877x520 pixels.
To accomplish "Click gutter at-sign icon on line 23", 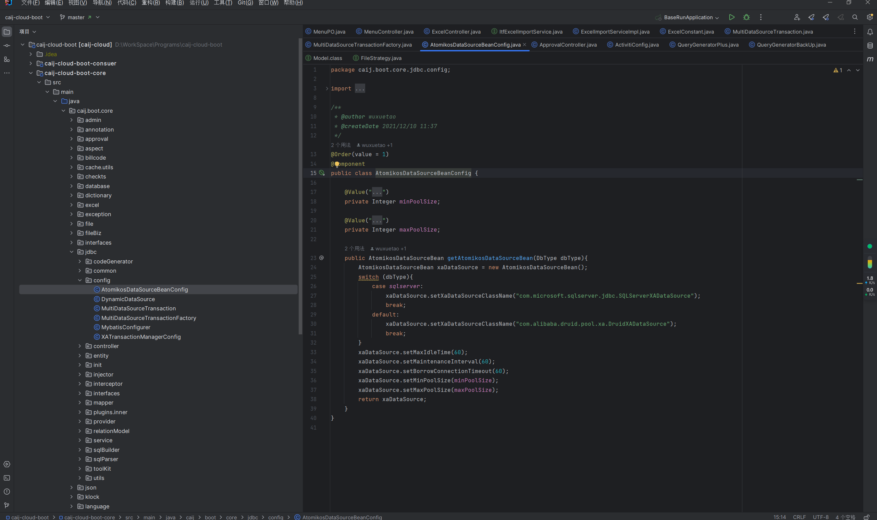I will (321, 258).
